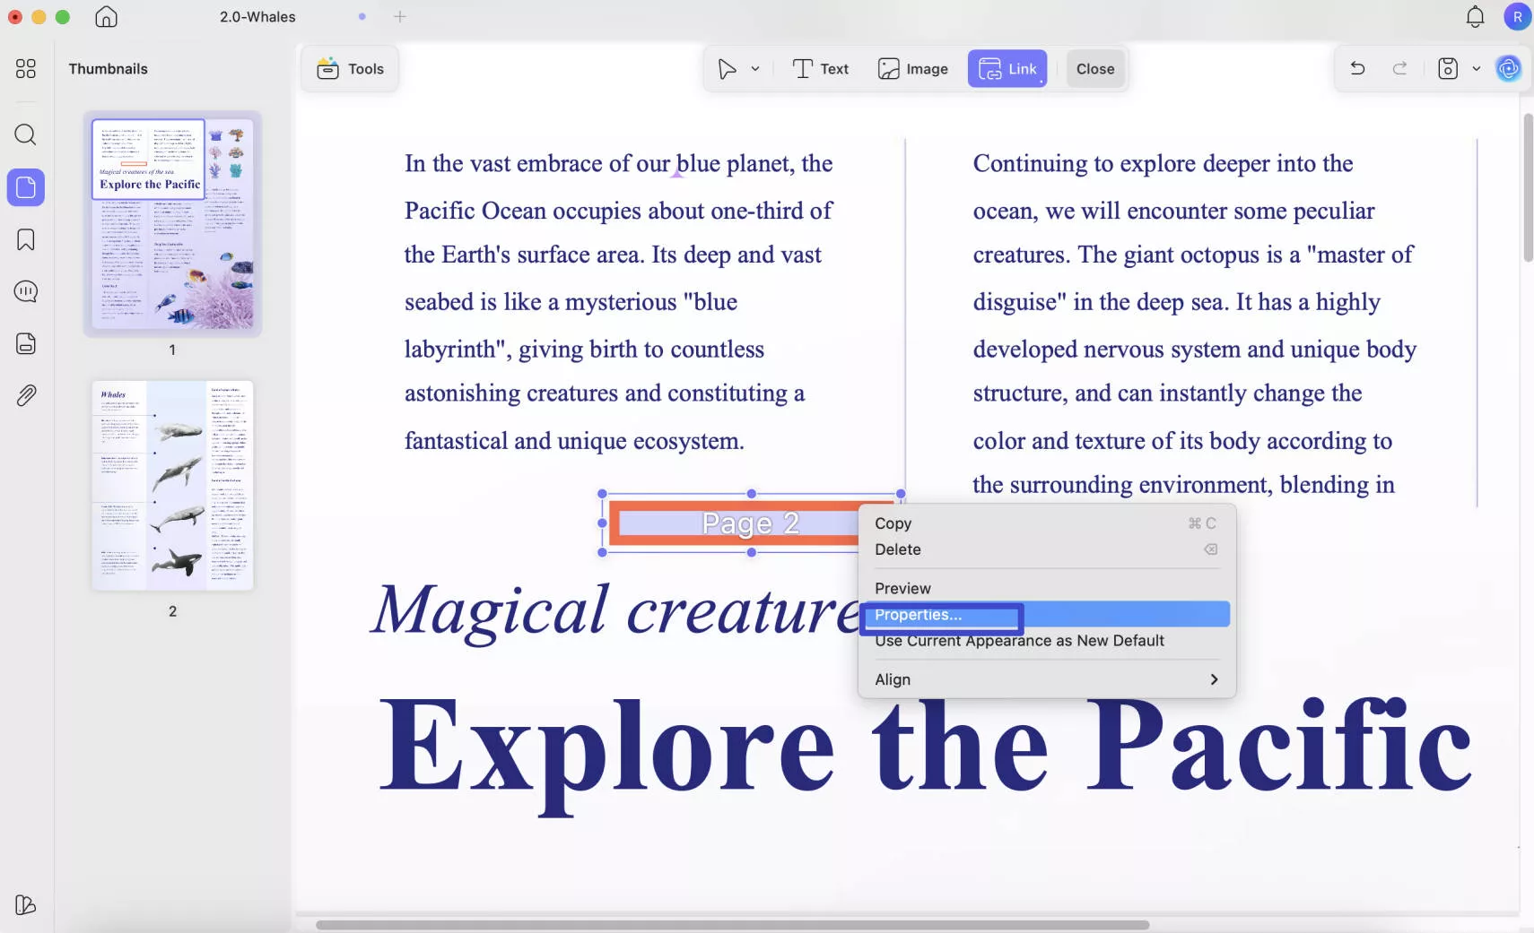The image size is (1534, 933).
Task: Select the Image edit tool
Action: [912, 69]
